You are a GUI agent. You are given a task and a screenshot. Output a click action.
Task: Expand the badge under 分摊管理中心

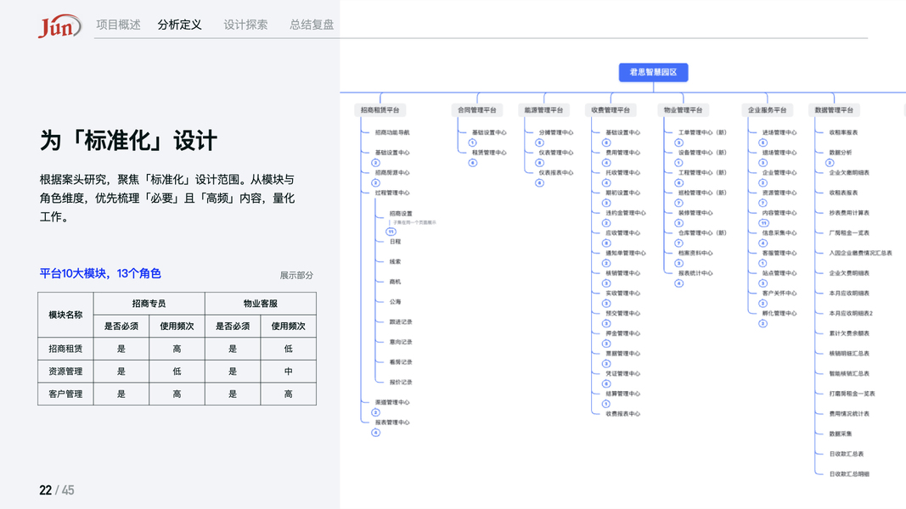540,143
